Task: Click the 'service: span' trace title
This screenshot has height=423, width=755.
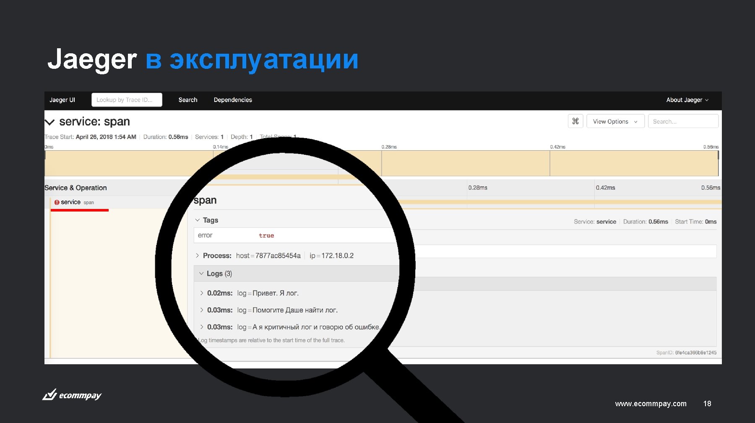Action: pyautogui.click(x=94, y=122)
